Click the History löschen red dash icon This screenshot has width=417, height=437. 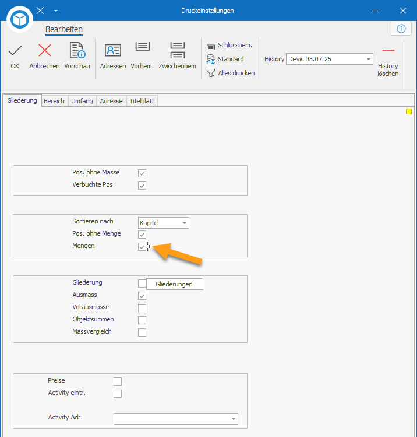(388, 50)
